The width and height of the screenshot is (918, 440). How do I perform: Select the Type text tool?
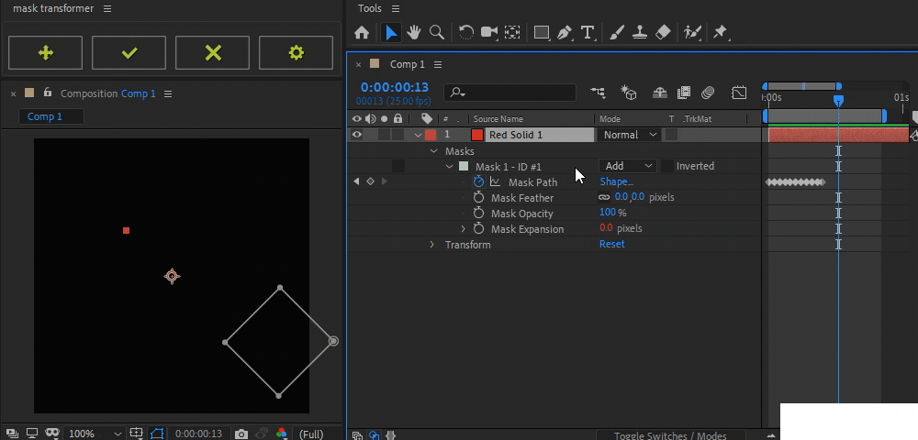(588, 32)
